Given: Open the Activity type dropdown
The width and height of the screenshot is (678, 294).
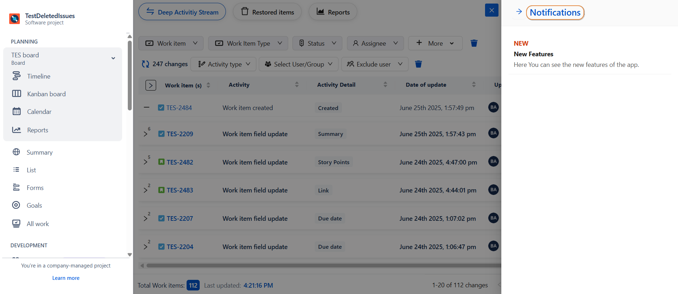Looking at the screenshot, I should point(224,64).
